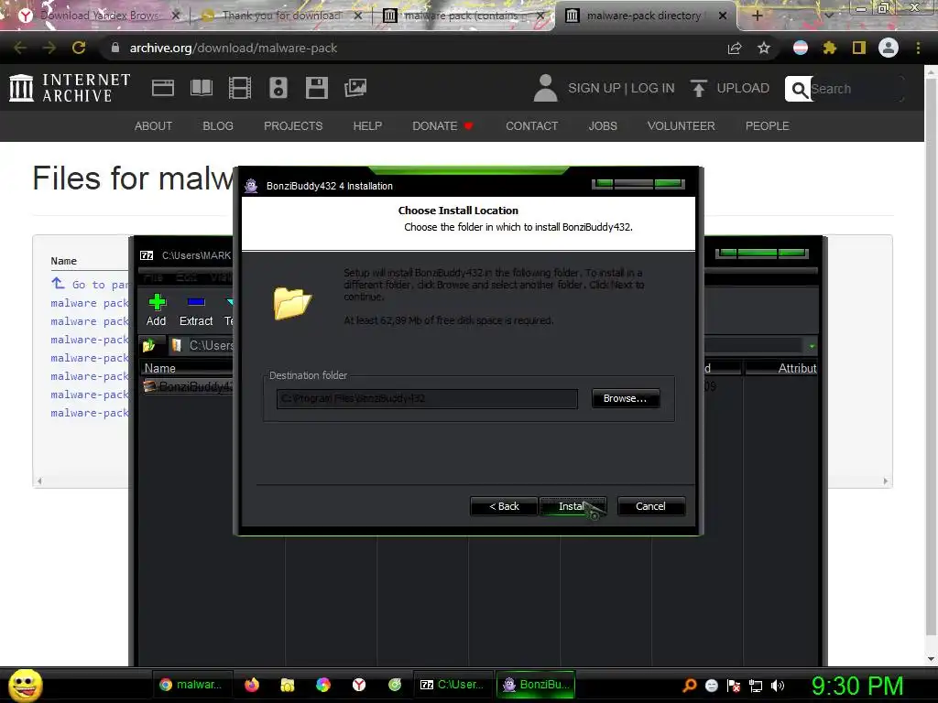The image size is (938, 703).
Task: Open JOBS in Archive nav
Action: pos(603,126)
